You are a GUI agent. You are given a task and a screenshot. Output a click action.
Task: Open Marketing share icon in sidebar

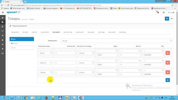pyautogui.click(x=3, y=44)
